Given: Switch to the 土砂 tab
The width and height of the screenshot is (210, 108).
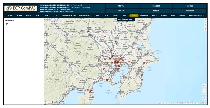Looking at the screenshot, I should (x=56, y=15).
